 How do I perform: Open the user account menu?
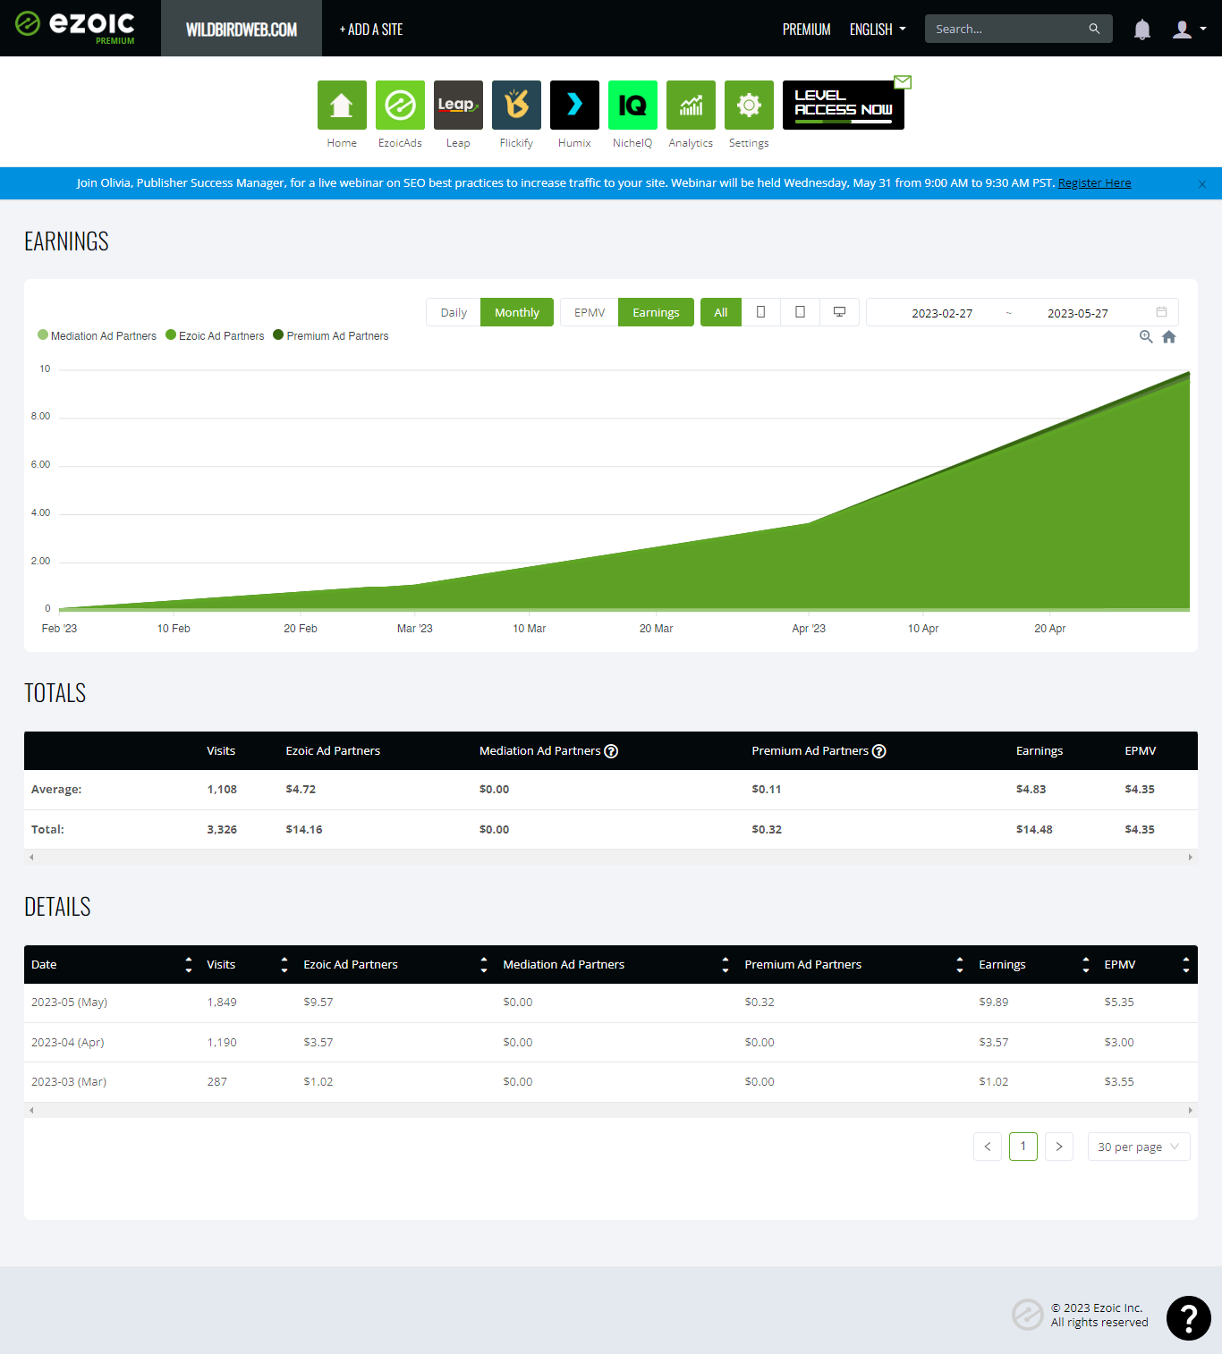(x=1189, y=30)
